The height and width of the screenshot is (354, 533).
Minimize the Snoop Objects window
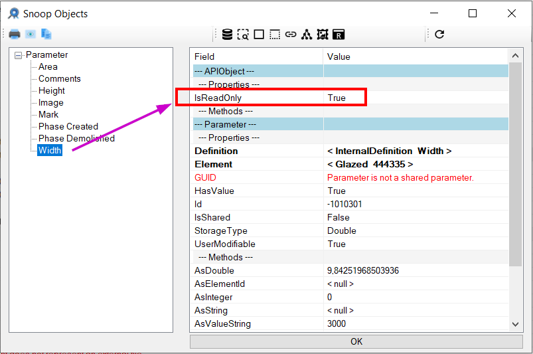tap(434, 13)
